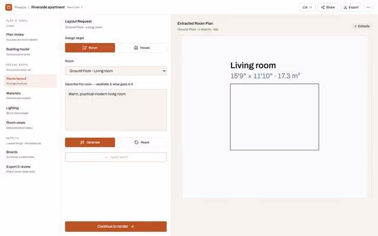The width and height of the screenshot is (378, 236).
Task: Click into the room description text area
Action: (116, 110)
